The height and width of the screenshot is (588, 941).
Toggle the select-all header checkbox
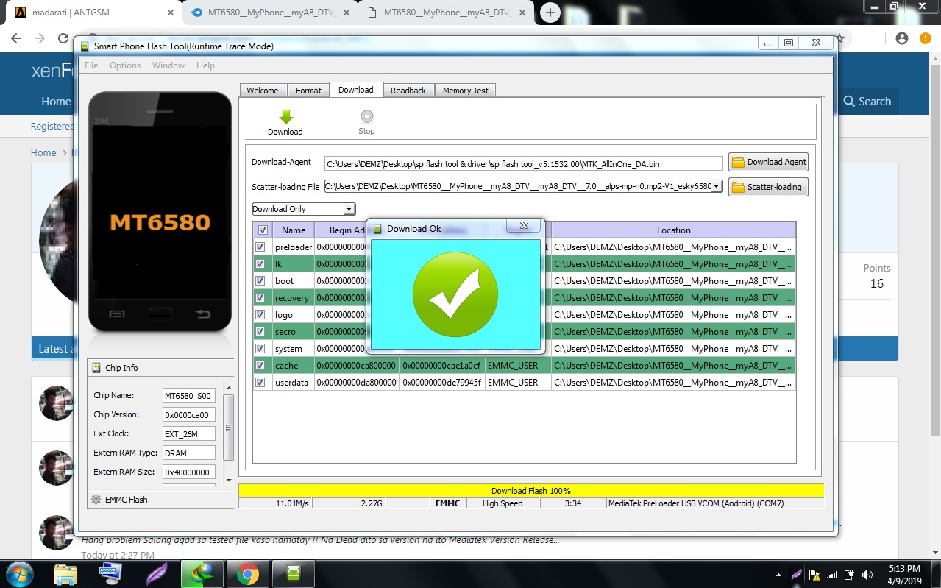point(263,230)
